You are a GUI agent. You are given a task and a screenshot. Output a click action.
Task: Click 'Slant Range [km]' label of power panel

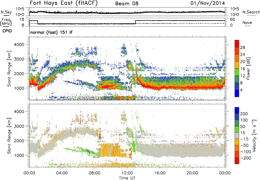(9, 69)
